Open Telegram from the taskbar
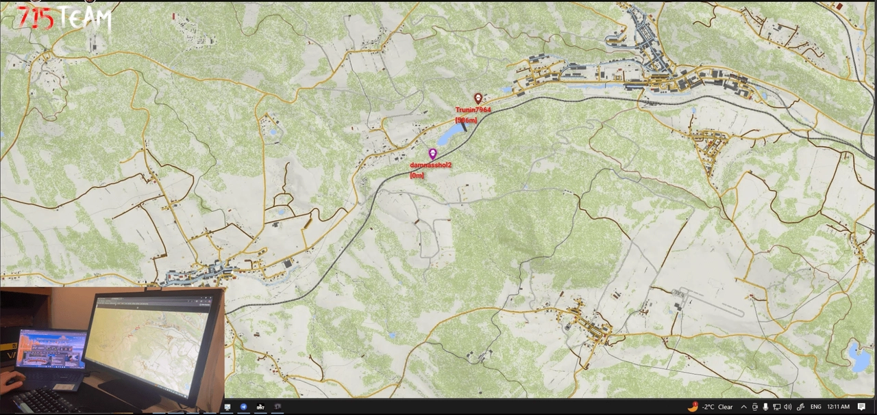The image size is (877, 415). 243,407
